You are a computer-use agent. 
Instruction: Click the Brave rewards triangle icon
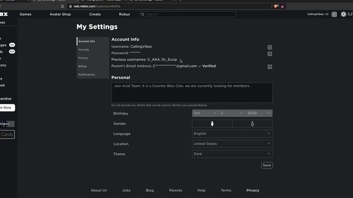tap(282, 6)
